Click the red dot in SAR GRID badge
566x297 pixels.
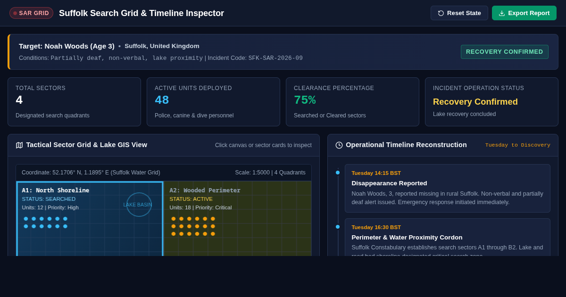pos(15,13)
